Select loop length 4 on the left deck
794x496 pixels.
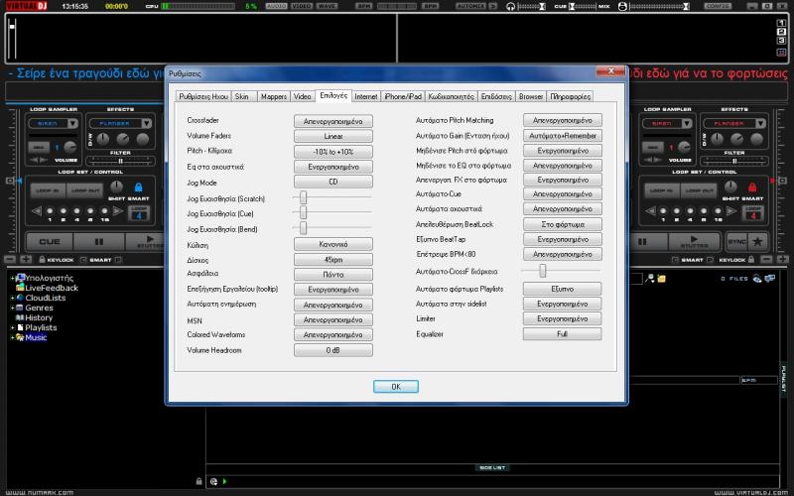point(77,211)
